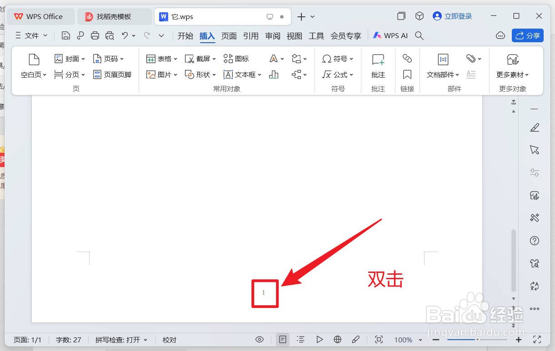
Task: Open WPS AI from the ribbon
Action: tap(390, 35)
